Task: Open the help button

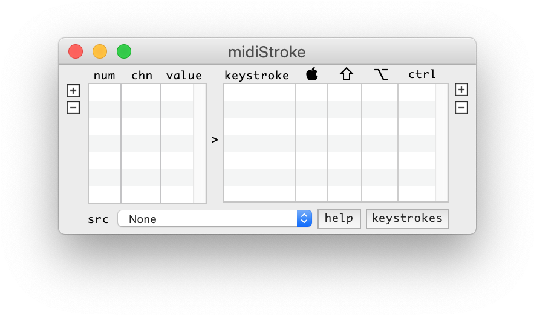Action: point(339,219)
